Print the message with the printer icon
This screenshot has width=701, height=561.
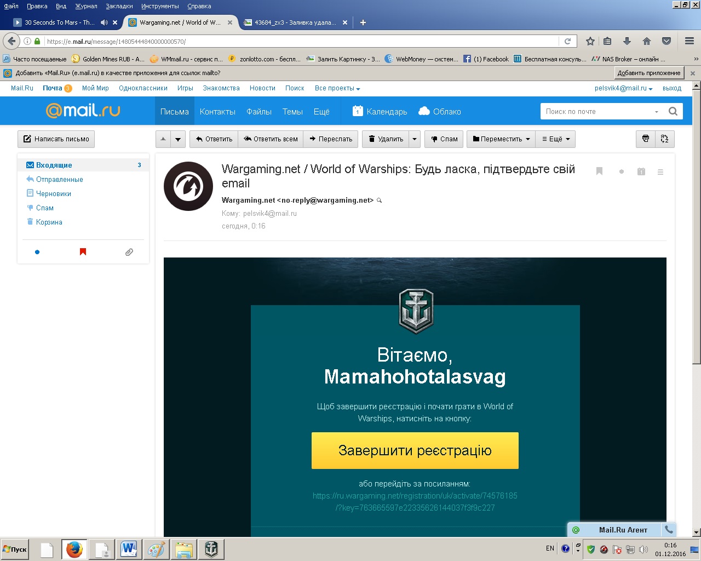646,139
